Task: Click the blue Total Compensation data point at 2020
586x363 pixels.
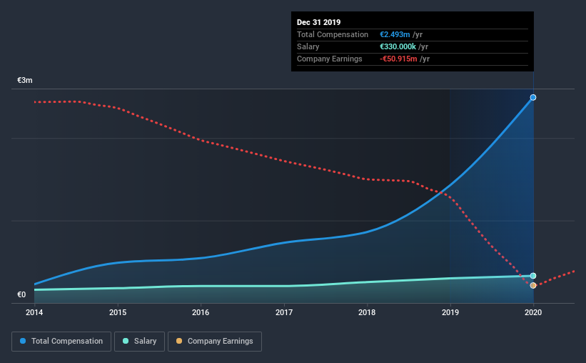Action: (533, 97)
